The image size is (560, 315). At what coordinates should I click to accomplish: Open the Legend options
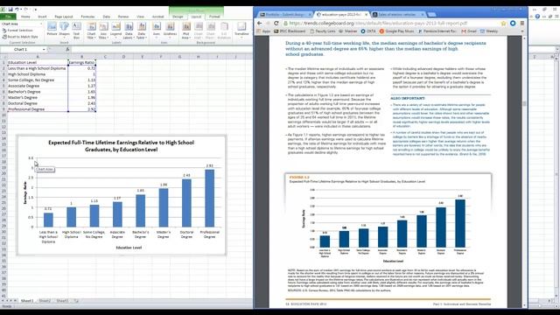115,31
